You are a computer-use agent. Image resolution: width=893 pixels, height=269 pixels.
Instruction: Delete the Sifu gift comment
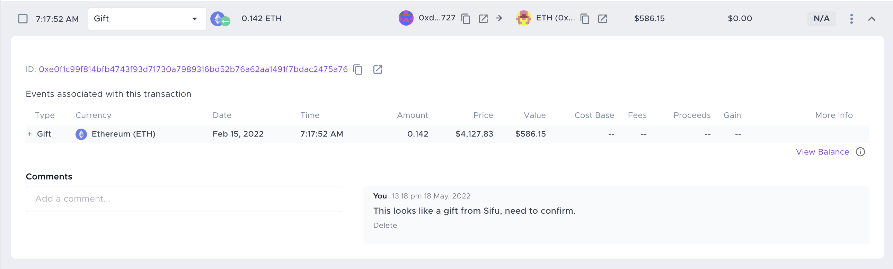[385, 225]
